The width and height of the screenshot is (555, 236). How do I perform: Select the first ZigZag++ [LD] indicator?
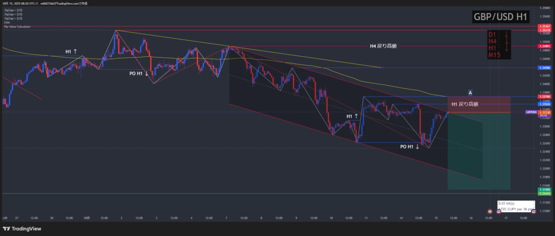point(12,9)
